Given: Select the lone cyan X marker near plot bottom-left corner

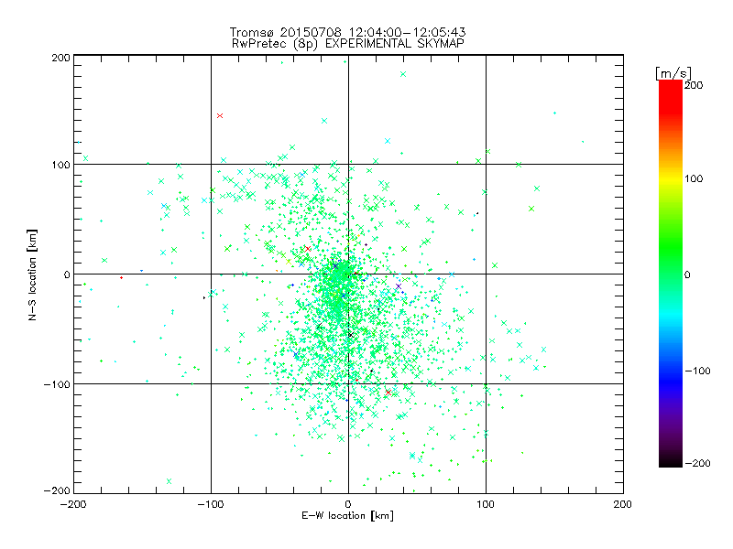Looking at the screenshot, I should click(x=169, y=481).
